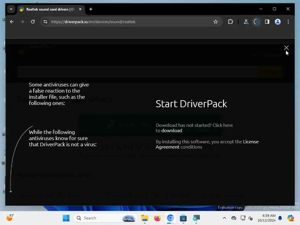
Task: Open Chrome Labs flask icon
Action: 246,22
